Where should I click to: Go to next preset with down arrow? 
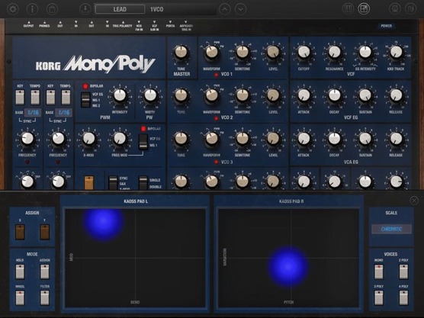pyautogui.click(x=240, y=9)
